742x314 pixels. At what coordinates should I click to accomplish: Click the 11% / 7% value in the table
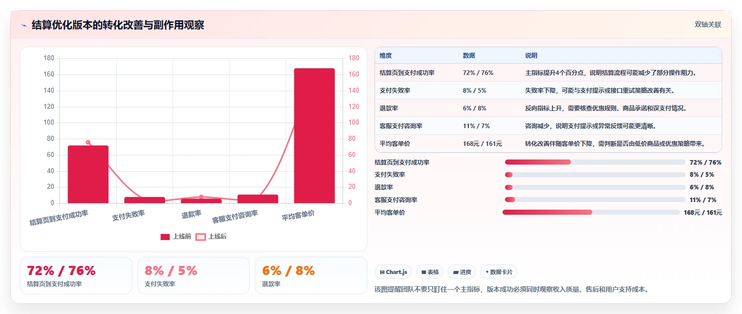(477, 126)
